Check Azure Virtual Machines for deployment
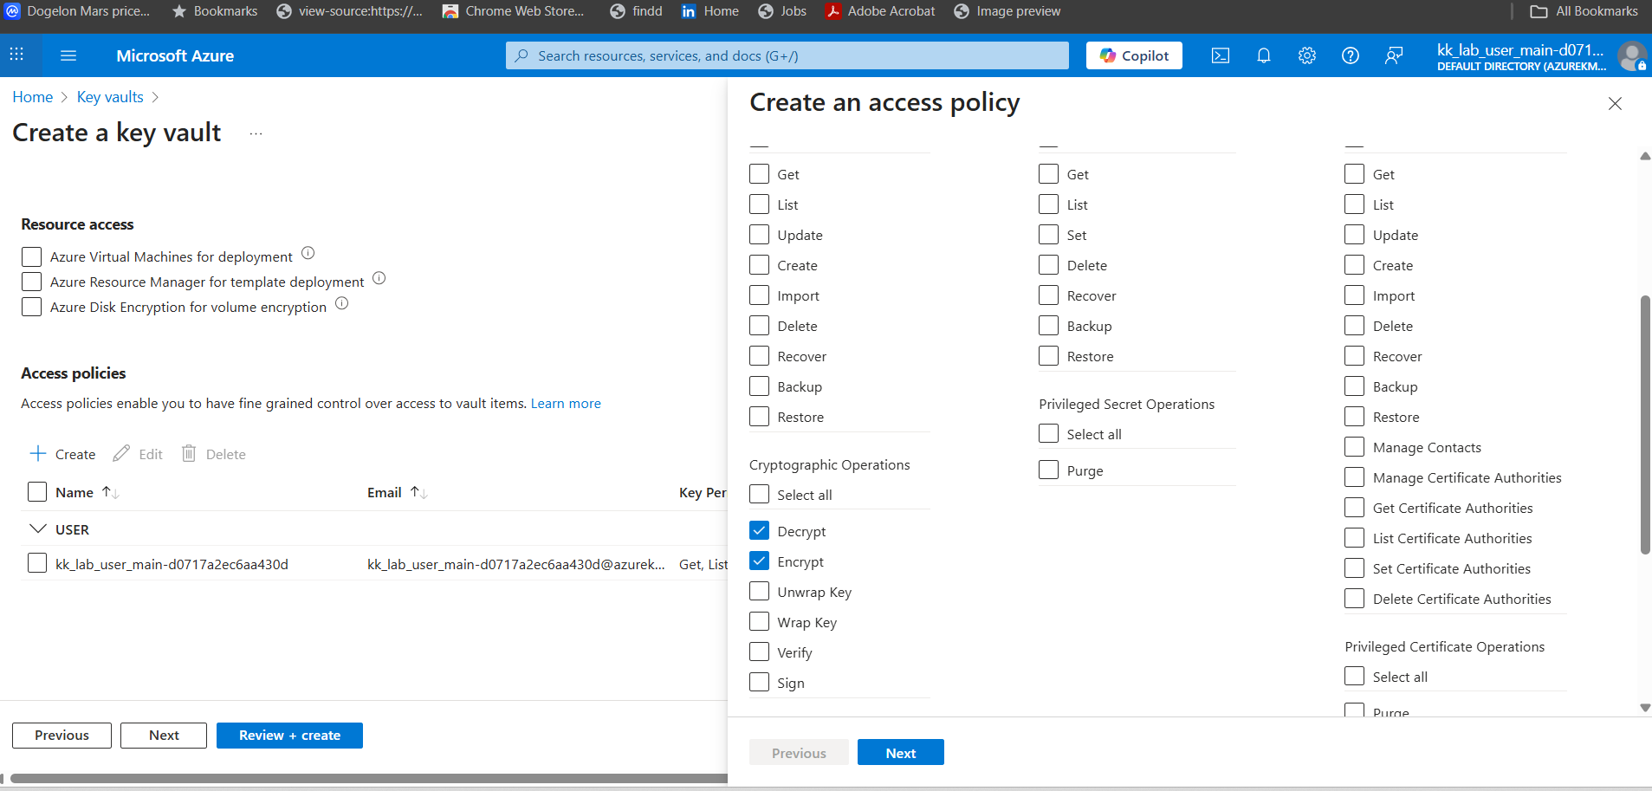 32,256
